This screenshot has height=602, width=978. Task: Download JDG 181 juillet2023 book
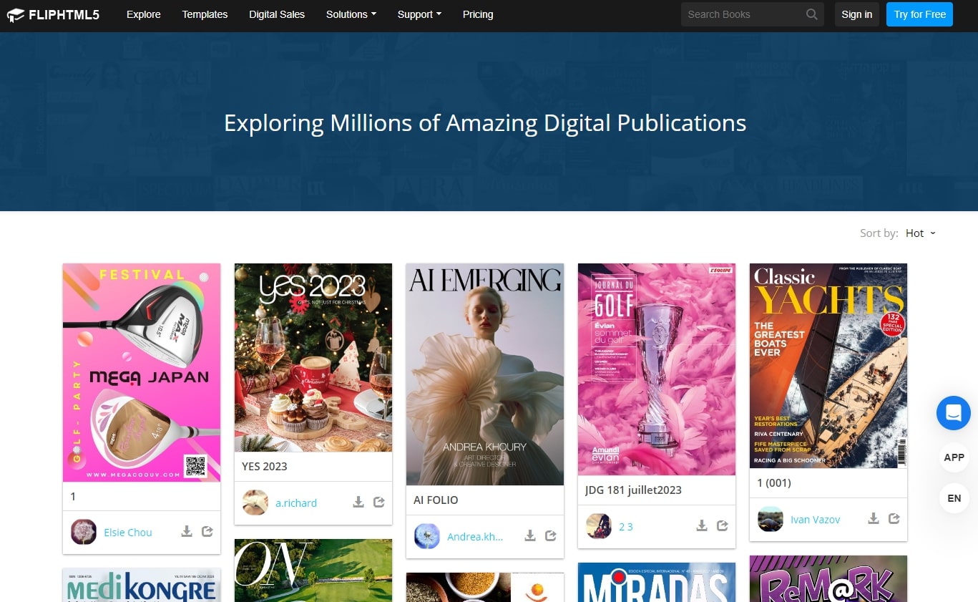click(x=702, y=526)
